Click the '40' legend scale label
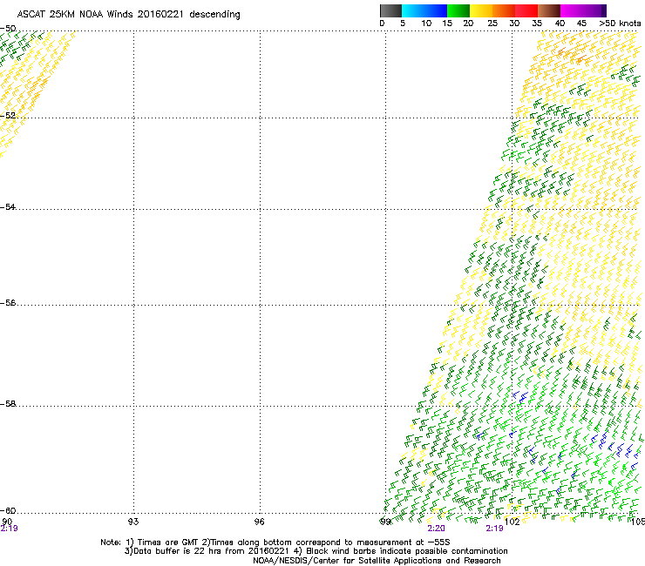645x566 pixels. (560, 24)
